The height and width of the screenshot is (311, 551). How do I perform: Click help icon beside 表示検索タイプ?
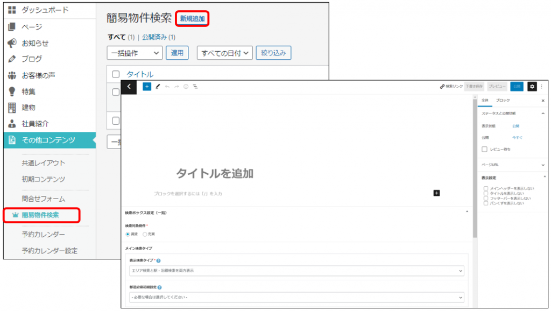[158, 260]
